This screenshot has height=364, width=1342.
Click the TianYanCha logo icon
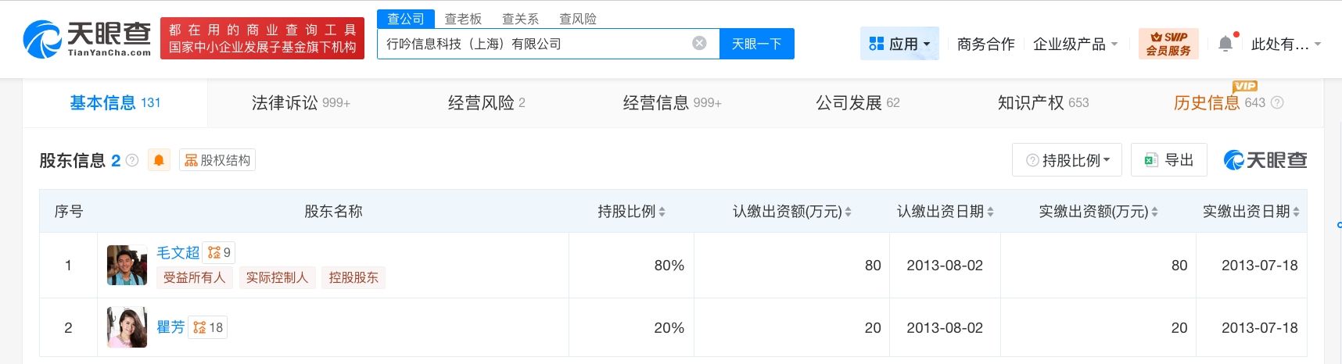[x=43, y=39]
